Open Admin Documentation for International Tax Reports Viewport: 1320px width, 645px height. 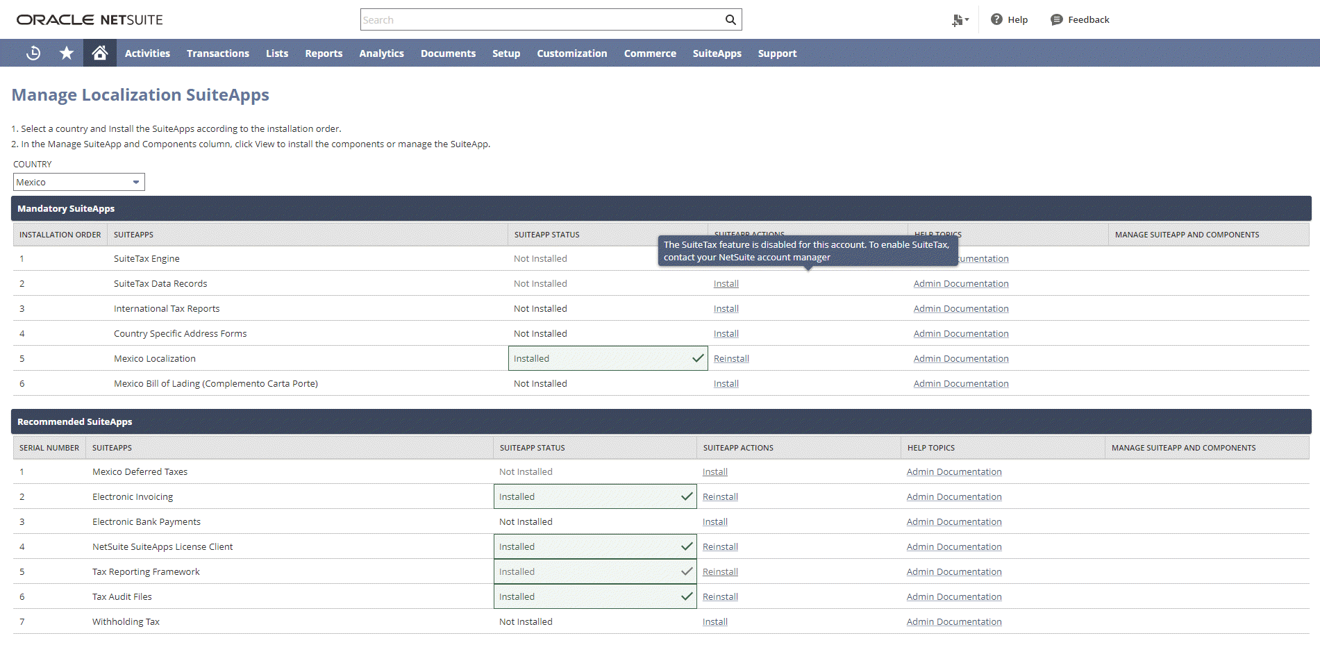point(961,308)
